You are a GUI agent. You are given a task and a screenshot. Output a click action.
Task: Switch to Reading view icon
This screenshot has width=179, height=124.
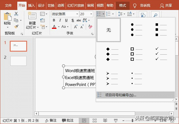tap(105, 120)
